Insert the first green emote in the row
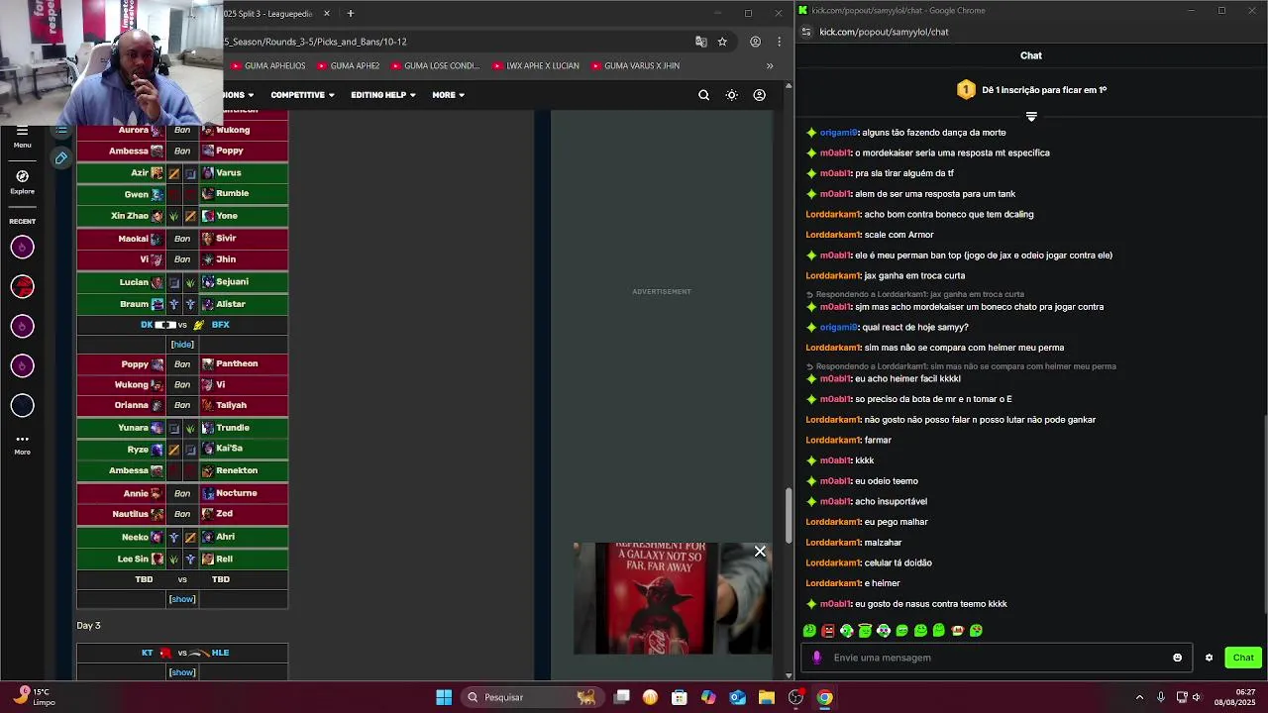The width and height of the screenshot is (1268, 713). coord(809,630)
